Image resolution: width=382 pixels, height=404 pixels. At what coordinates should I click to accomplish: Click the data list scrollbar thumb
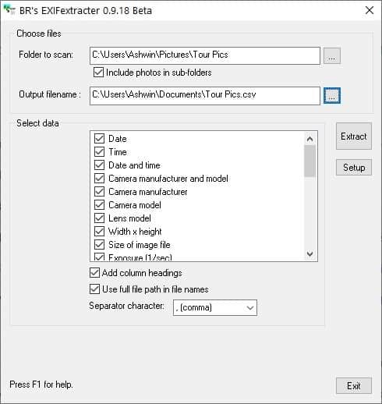coord(309,161)
